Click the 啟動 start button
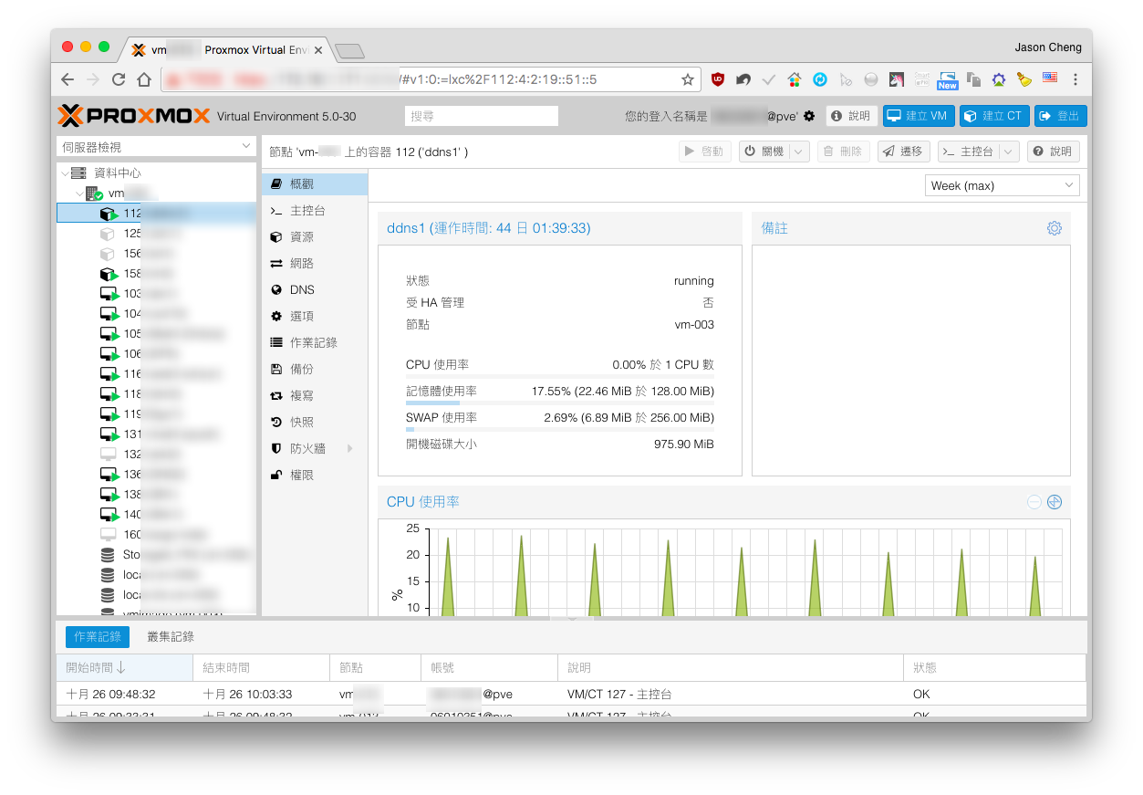 click(x=704, y=152)
